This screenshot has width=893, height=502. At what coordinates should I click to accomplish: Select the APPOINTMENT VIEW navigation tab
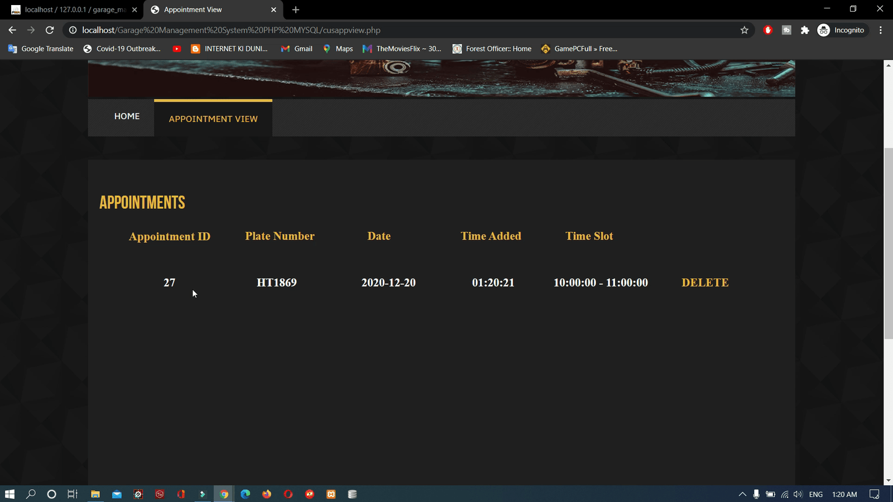[x=213, y=119]
